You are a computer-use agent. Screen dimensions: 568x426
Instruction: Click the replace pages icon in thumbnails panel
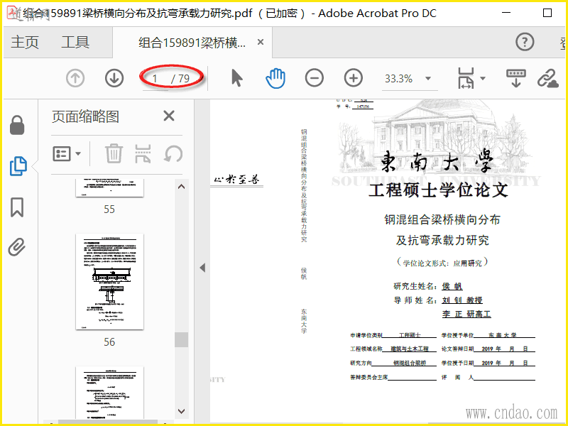143,153
